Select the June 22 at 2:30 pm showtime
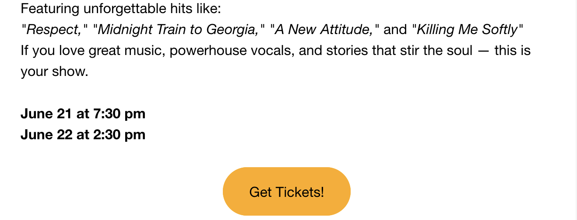This screenshot has height=220, width=577. coord(83,134)
